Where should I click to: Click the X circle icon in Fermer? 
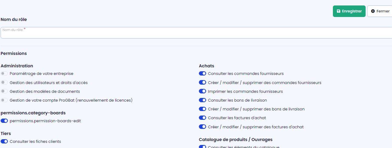pos(373,11)
